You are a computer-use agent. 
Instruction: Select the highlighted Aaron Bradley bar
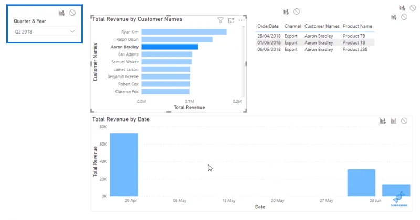[170, 47]
